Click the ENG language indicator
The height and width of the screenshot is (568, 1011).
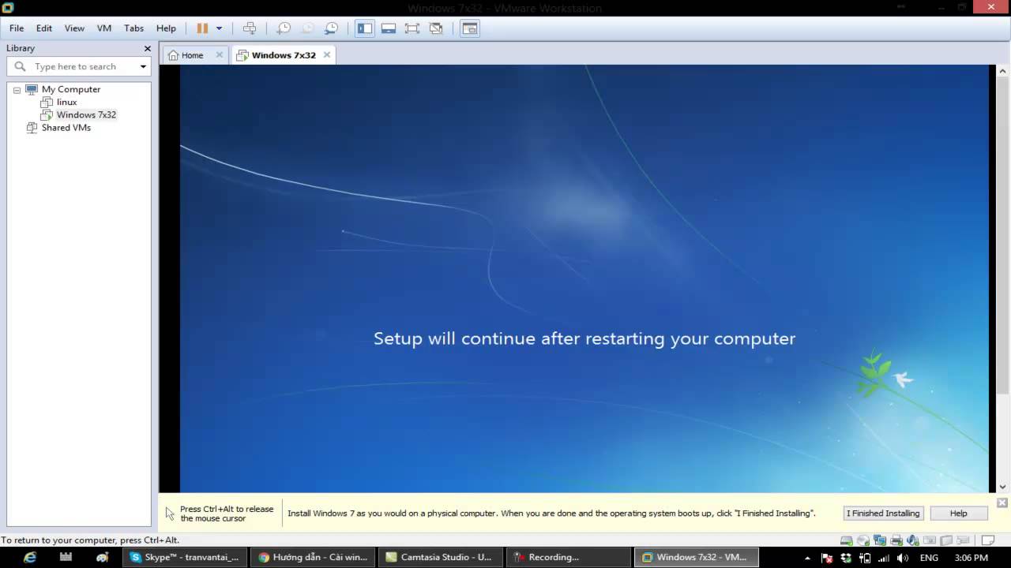click(929, 558)
